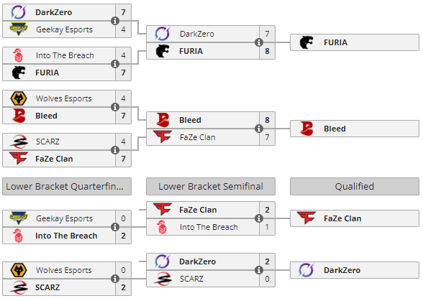Screen dimensions: 423x301
Task: Open info icon for DarkZero vs Geekay match
Action: point(115,21)
